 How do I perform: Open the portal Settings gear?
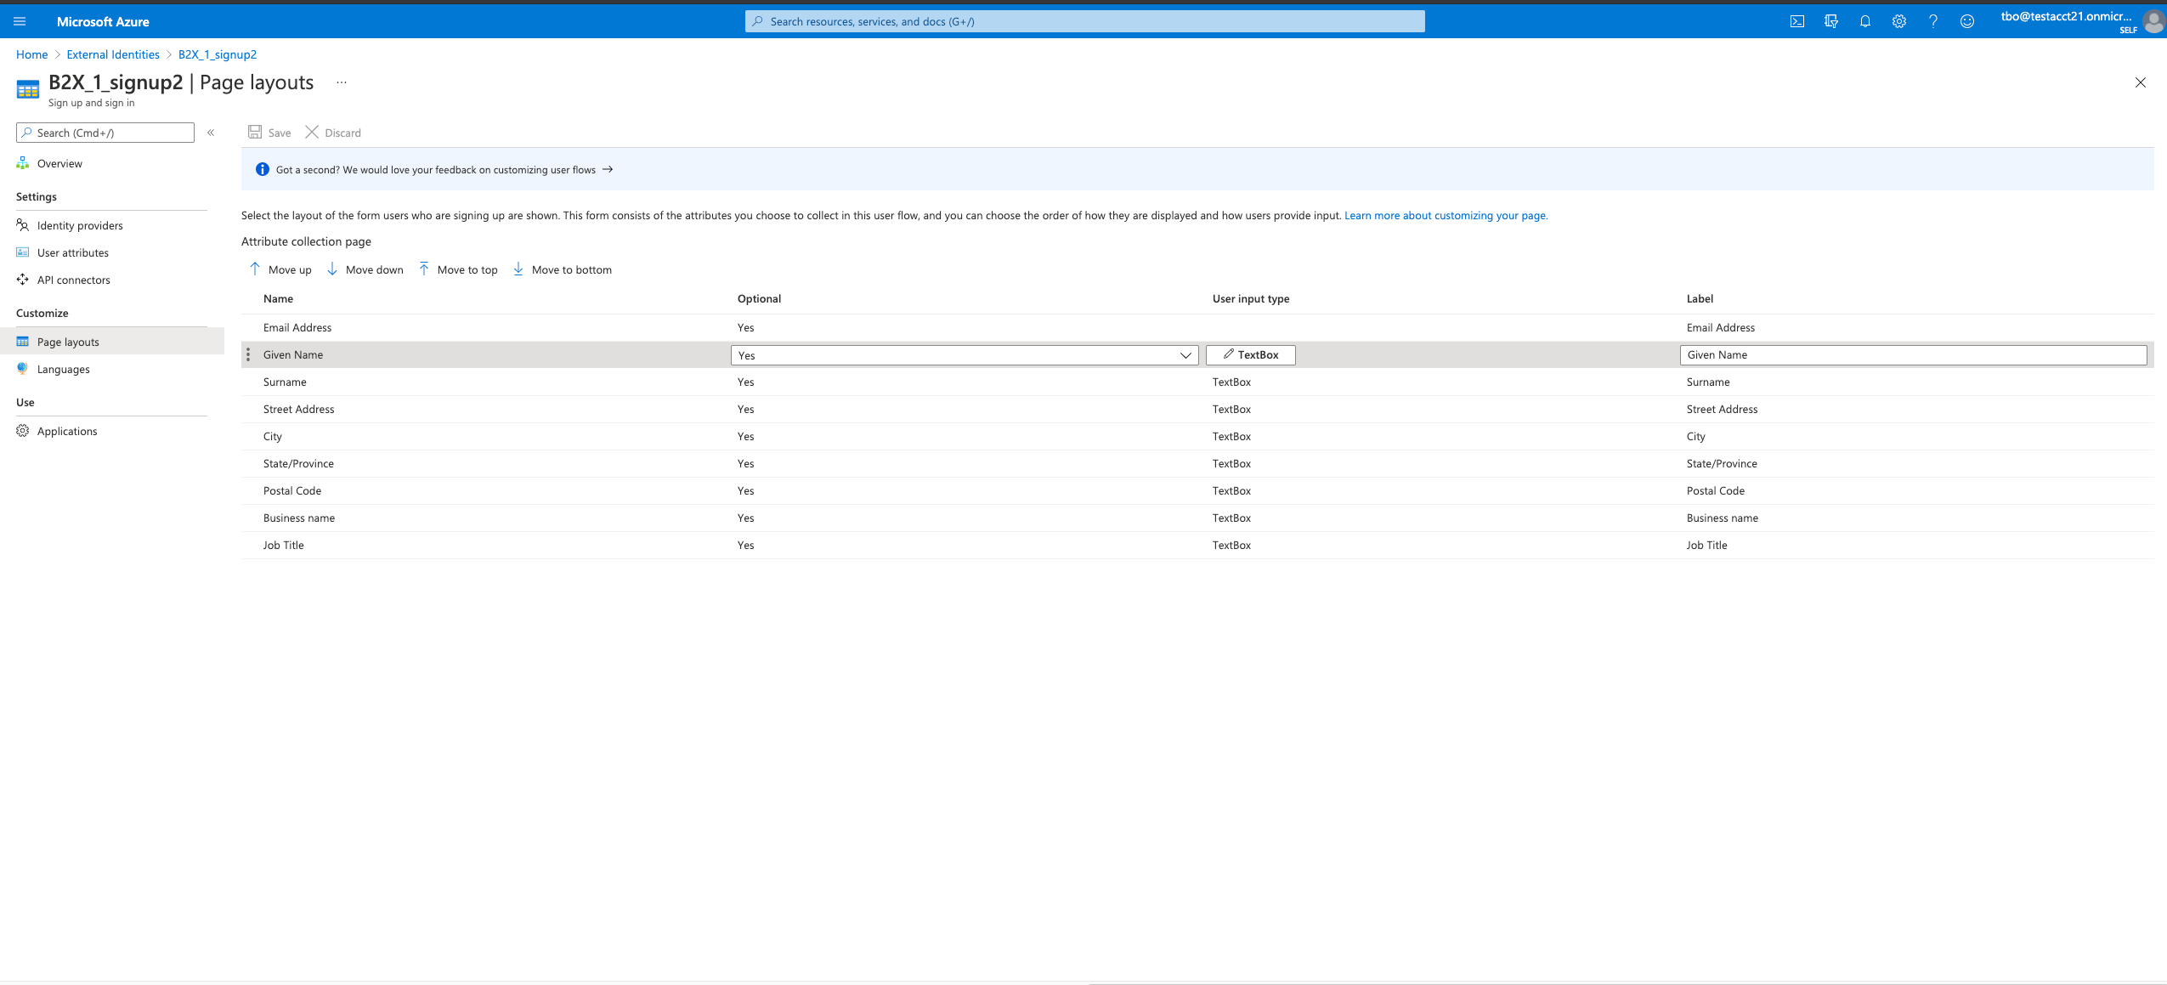tap(1898, 20)
